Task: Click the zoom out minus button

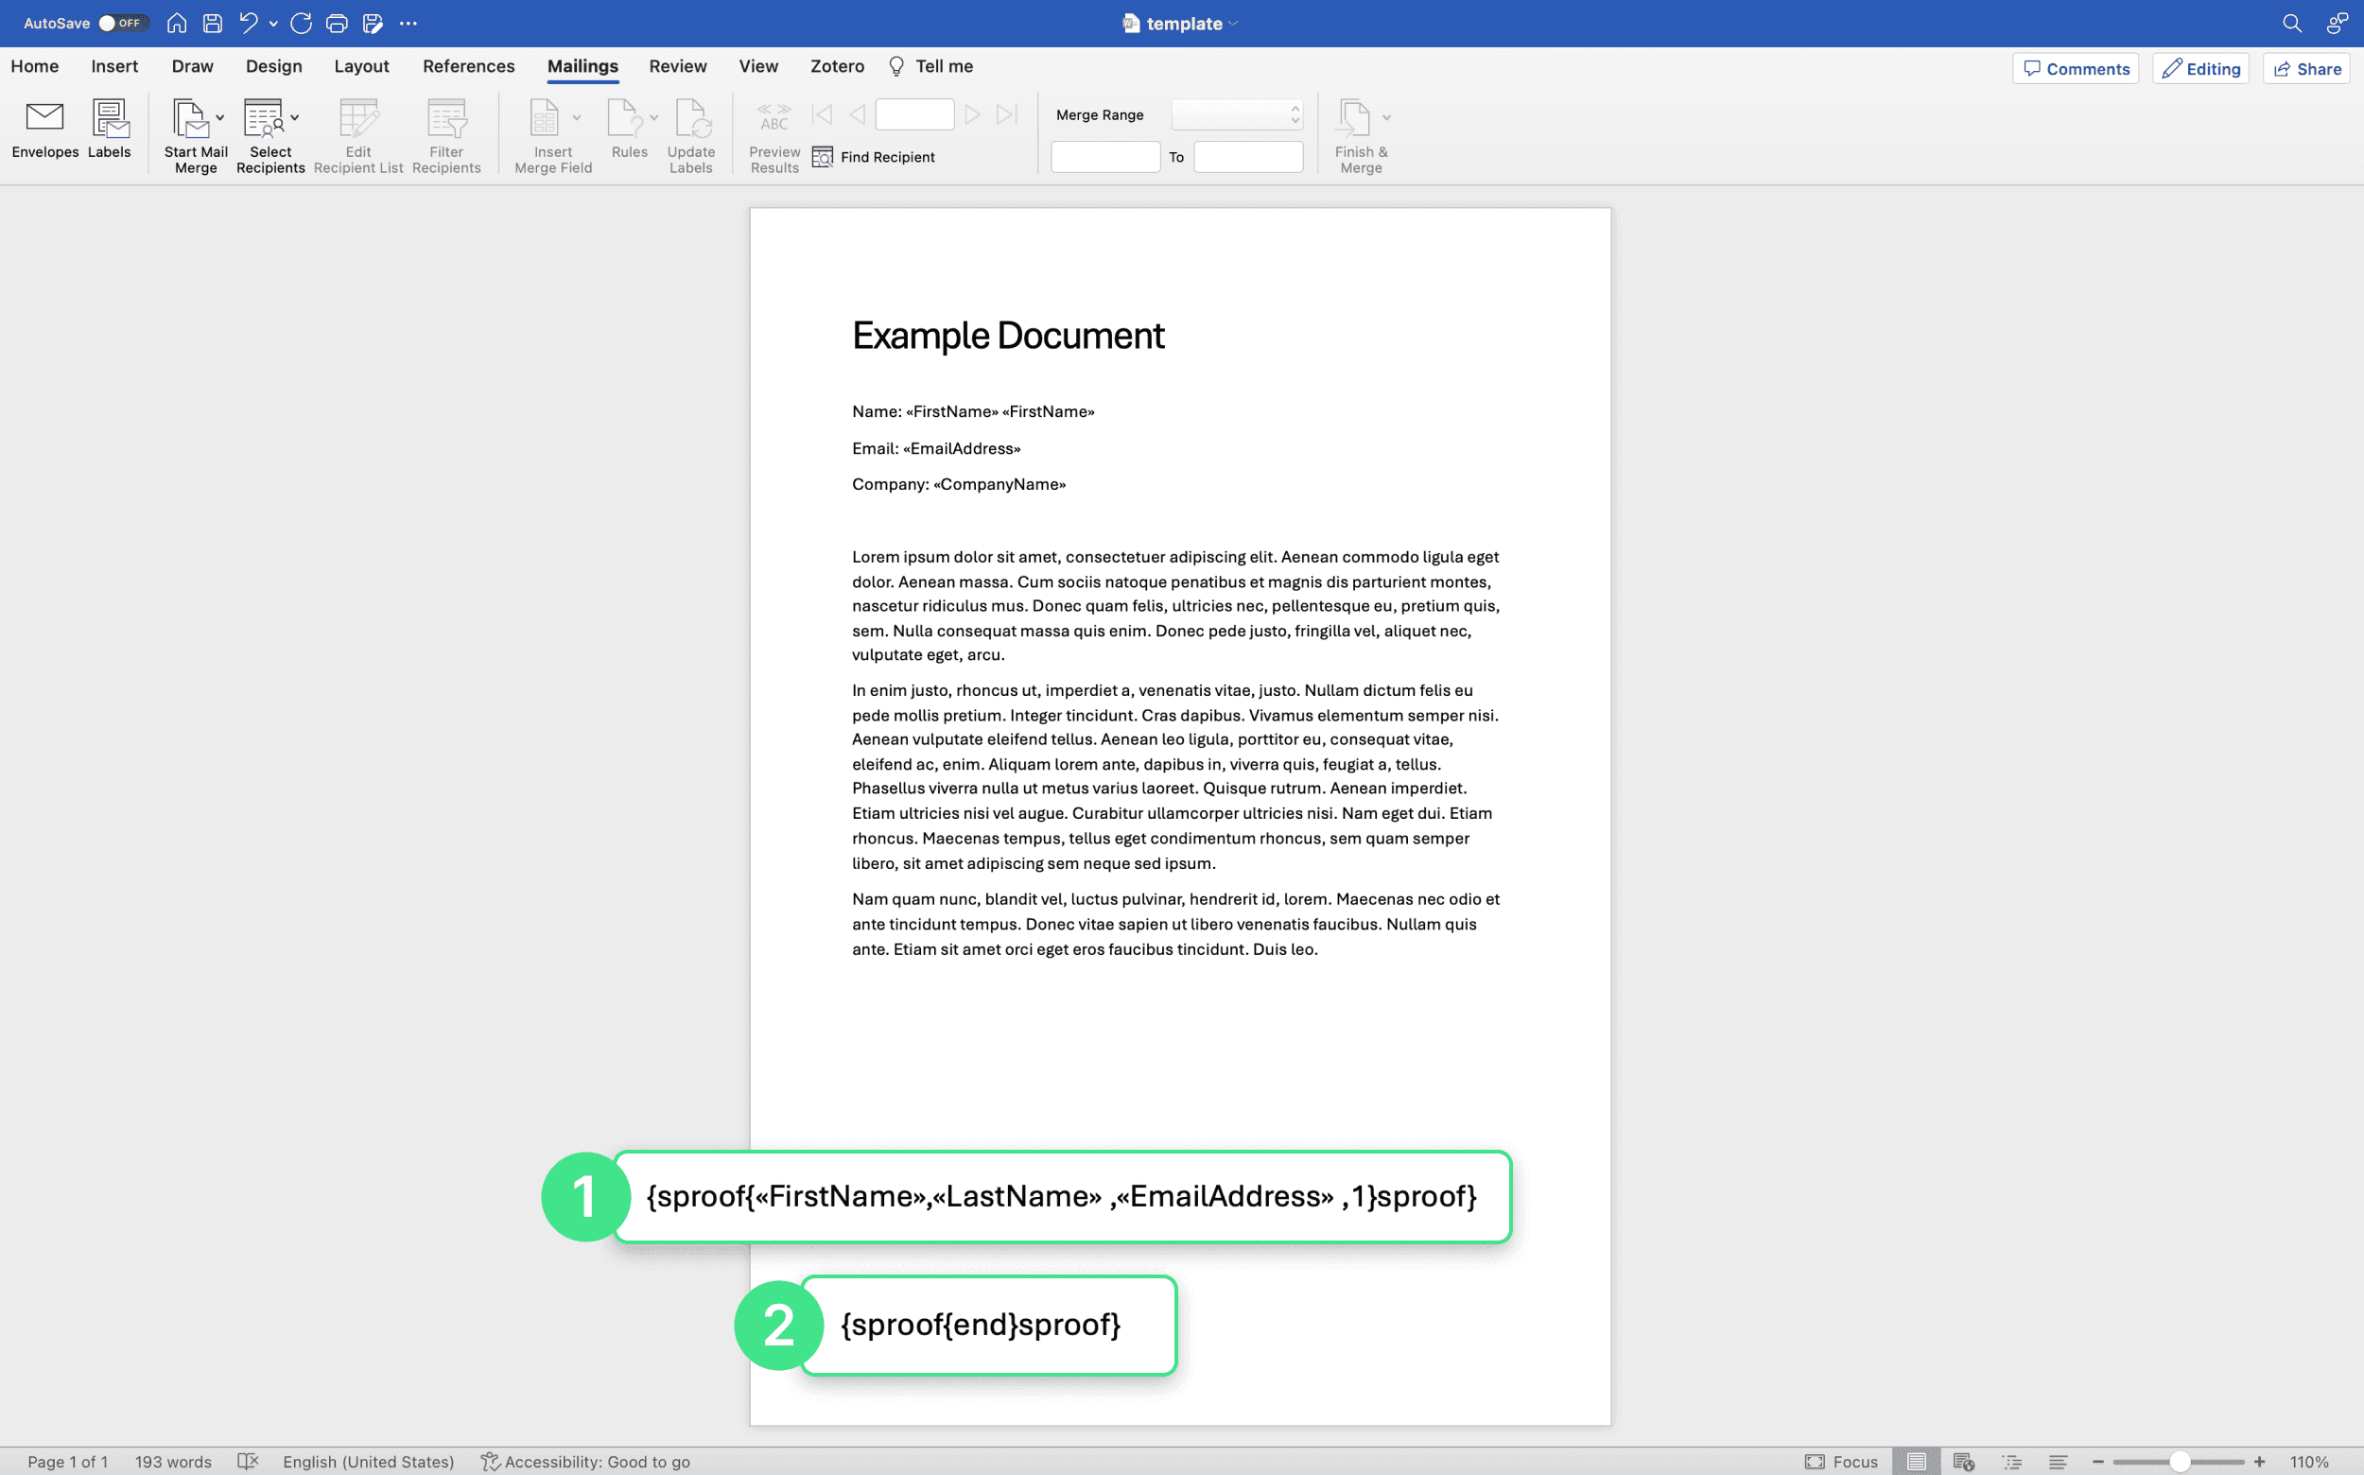Action: coord(2097,1462)
